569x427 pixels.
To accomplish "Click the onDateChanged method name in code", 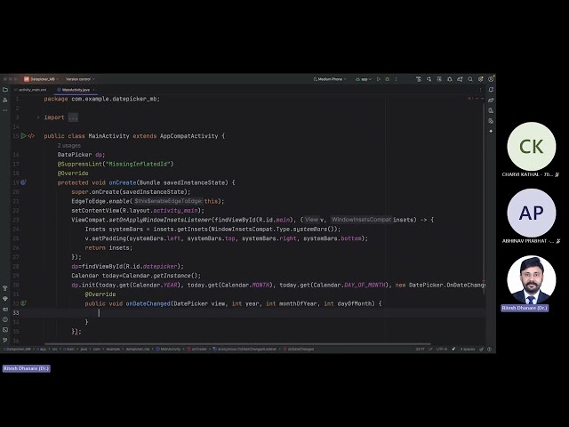I will (x=148, y=303).
